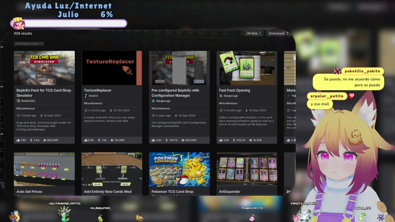The image size is (395, 222).
Task: Click the thumbs-up icon beside 4.8k
Action: 153,140
